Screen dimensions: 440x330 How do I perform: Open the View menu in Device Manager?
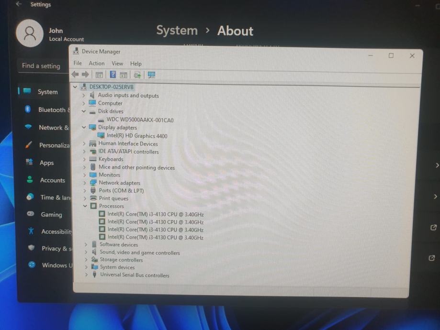click(117, 64)
